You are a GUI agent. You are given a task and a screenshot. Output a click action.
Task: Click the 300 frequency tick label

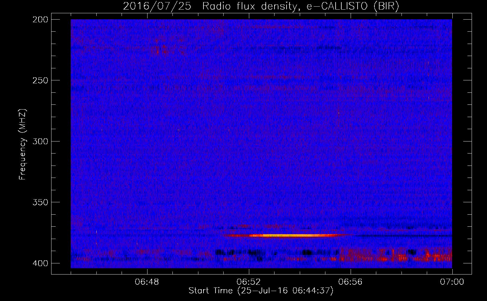coord(40,141)
